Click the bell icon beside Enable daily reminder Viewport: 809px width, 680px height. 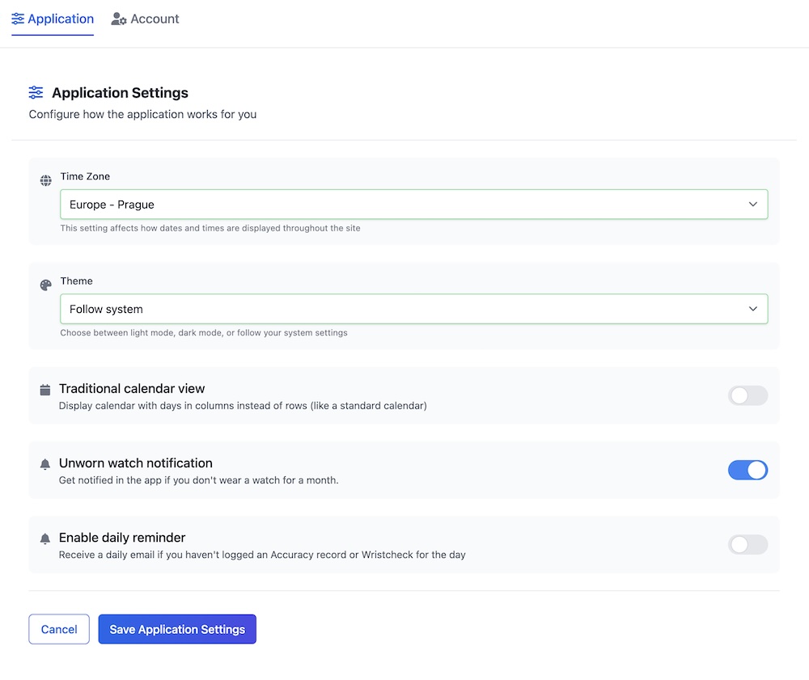tap(46, 539)
